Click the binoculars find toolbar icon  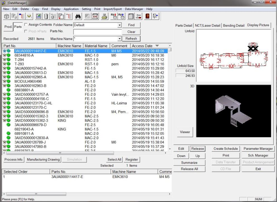(78, 16)
